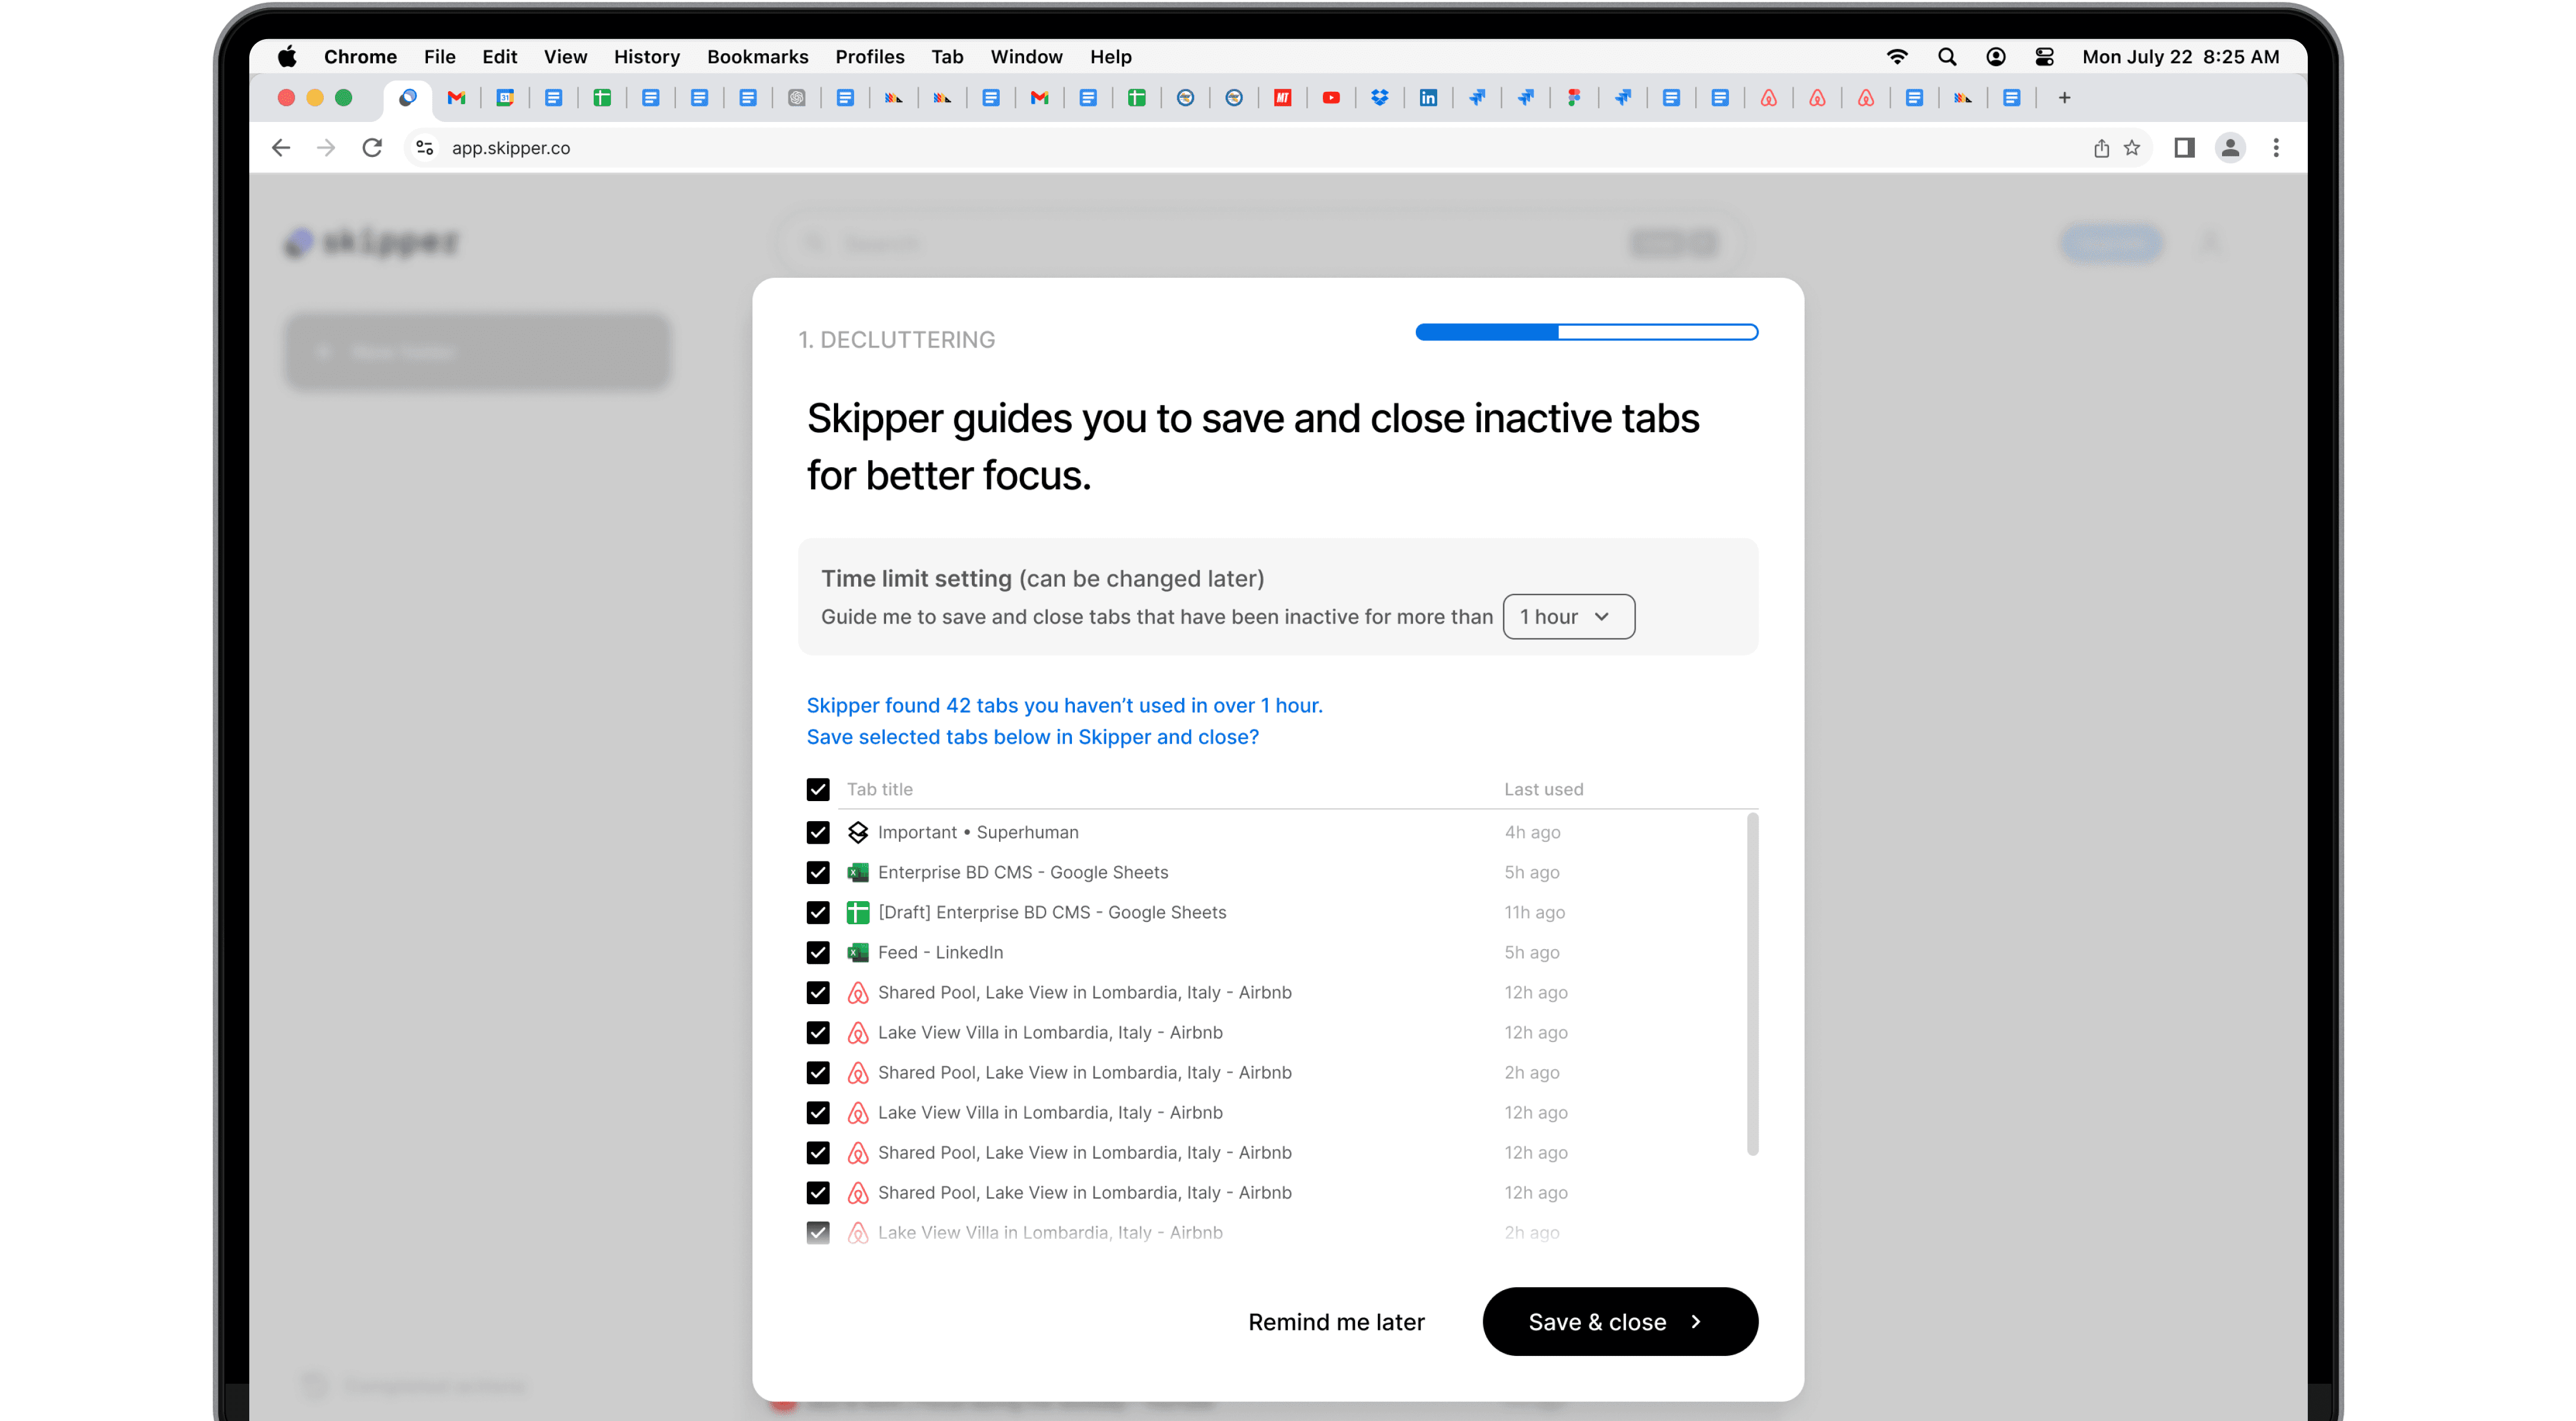
Task: Open the Chrome profile avatar
Action: pos(2230,148)
